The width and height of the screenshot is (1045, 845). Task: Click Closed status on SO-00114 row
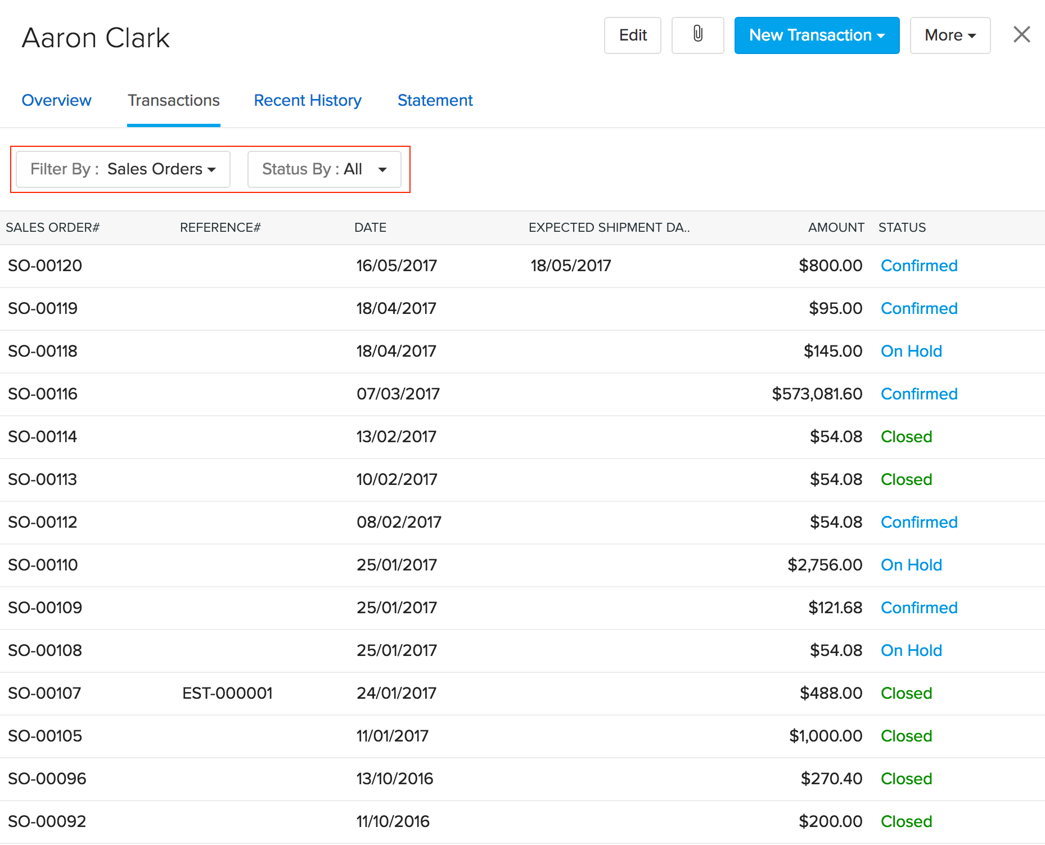pos(906,437)
